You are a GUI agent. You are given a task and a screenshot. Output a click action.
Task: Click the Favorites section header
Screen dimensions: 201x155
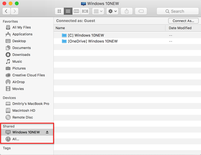[x=10, y=22]
